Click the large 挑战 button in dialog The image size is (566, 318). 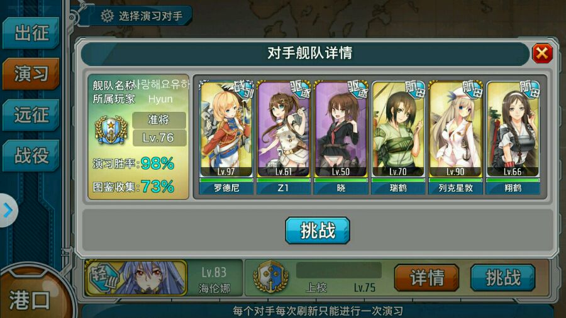(x=318, y=231)
